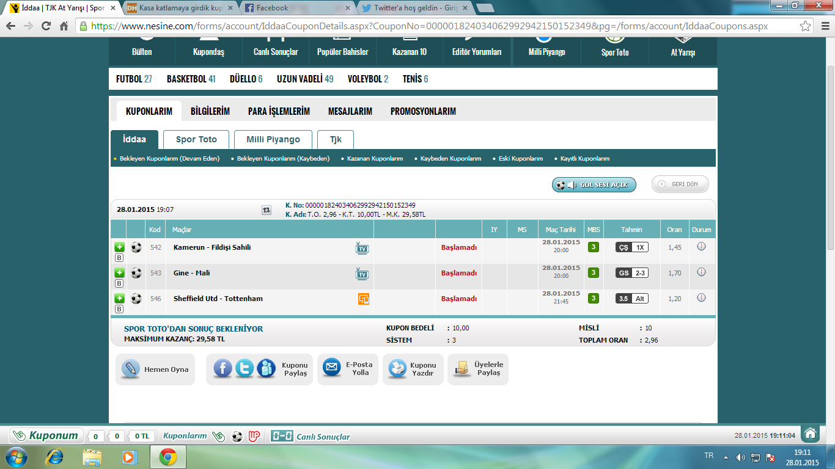This screenshot has height=469, width=835.
Task: Open info icon in Durum for odds 1,70
Action: point(701,272)
